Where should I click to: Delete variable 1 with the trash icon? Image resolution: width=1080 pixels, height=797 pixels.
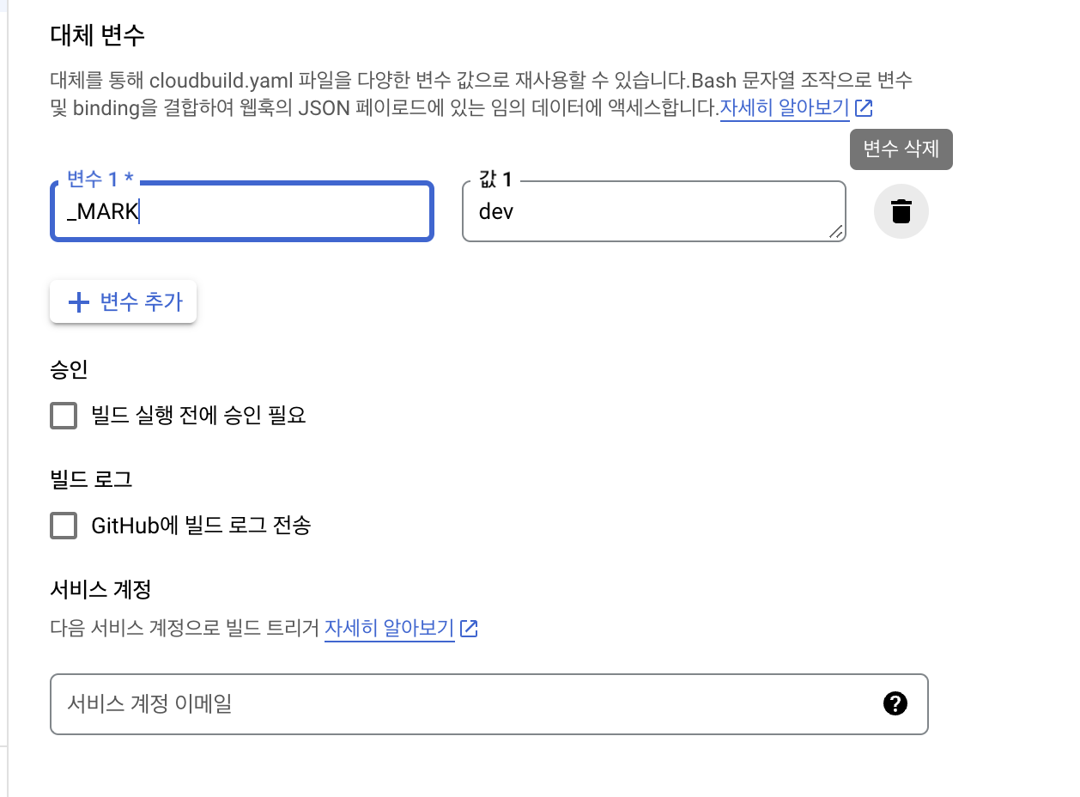click(901, 210)
